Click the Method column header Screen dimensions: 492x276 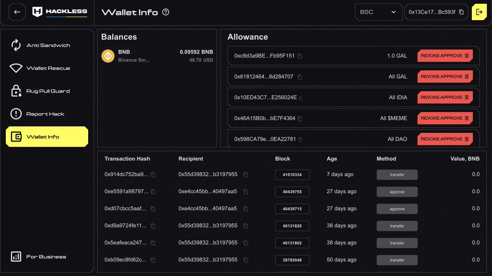(x=386, y=159)
